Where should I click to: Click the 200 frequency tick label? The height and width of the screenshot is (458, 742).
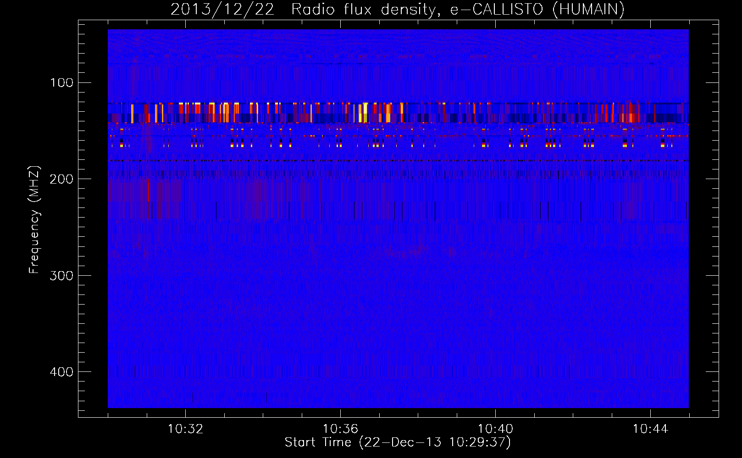pos(61,179)
